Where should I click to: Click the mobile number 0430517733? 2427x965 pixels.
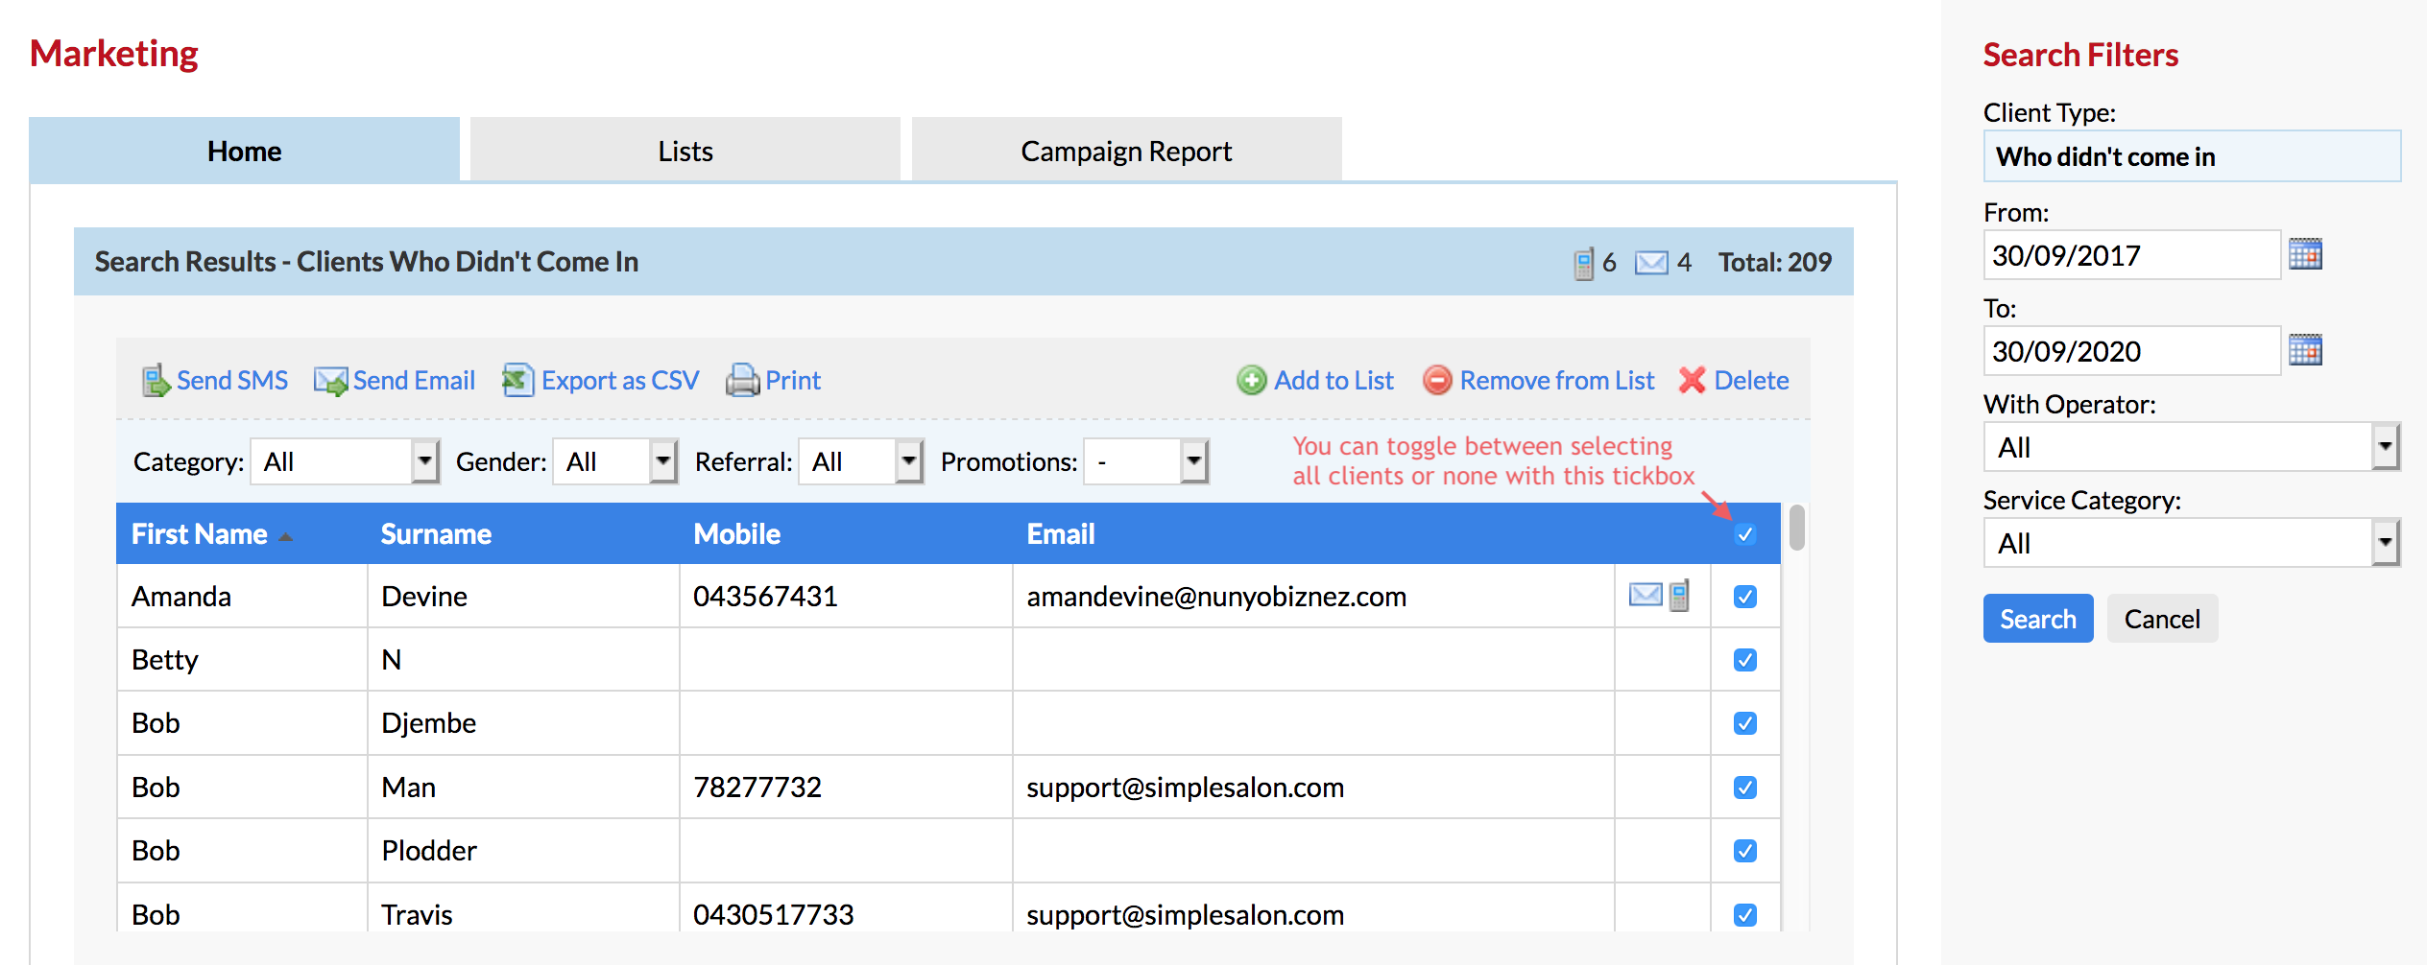[773, 915]
